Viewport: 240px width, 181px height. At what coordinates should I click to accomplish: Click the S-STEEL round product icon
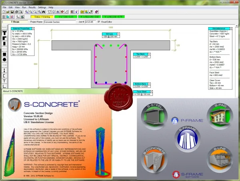coord(154,116)
